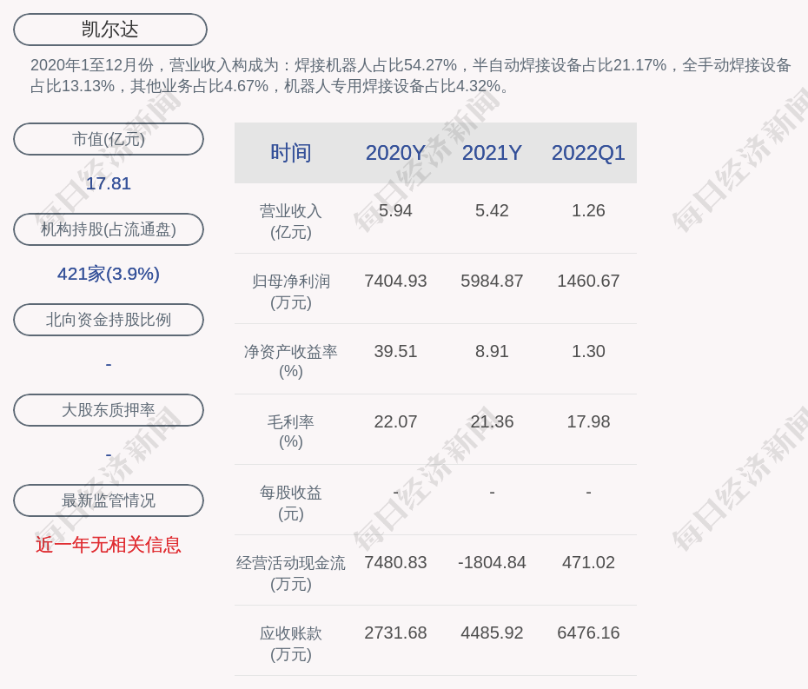
Task: Click cash flow value 7480.83
Action: [395, 562]
